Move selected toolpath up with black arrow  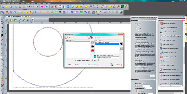[x=121, y=44]
